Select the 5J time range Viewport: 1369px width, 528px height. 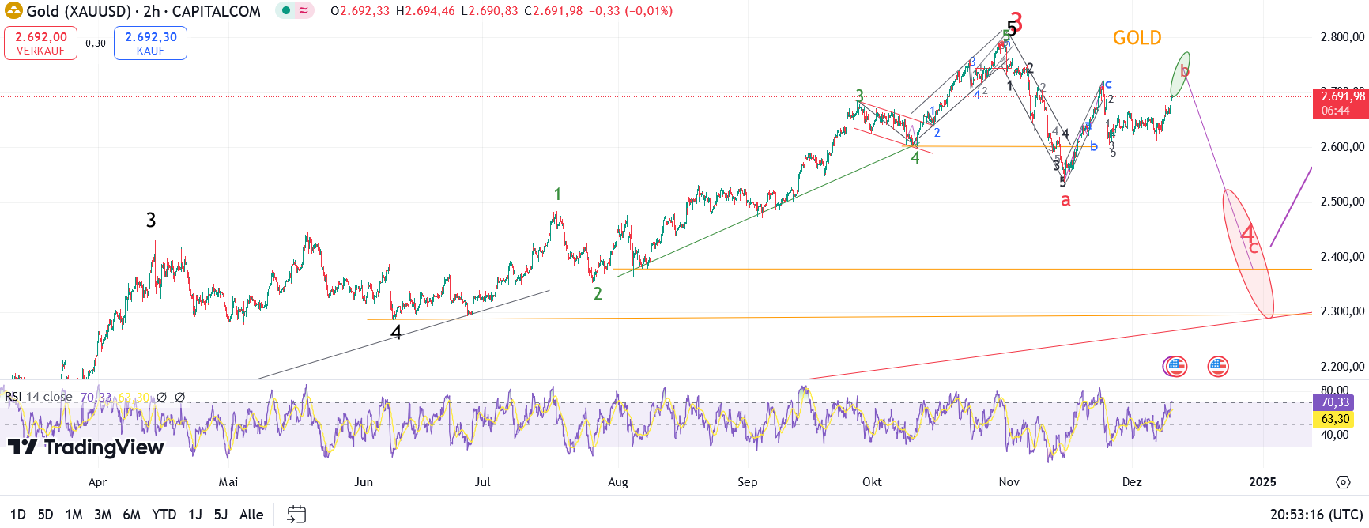coord(221,515)
